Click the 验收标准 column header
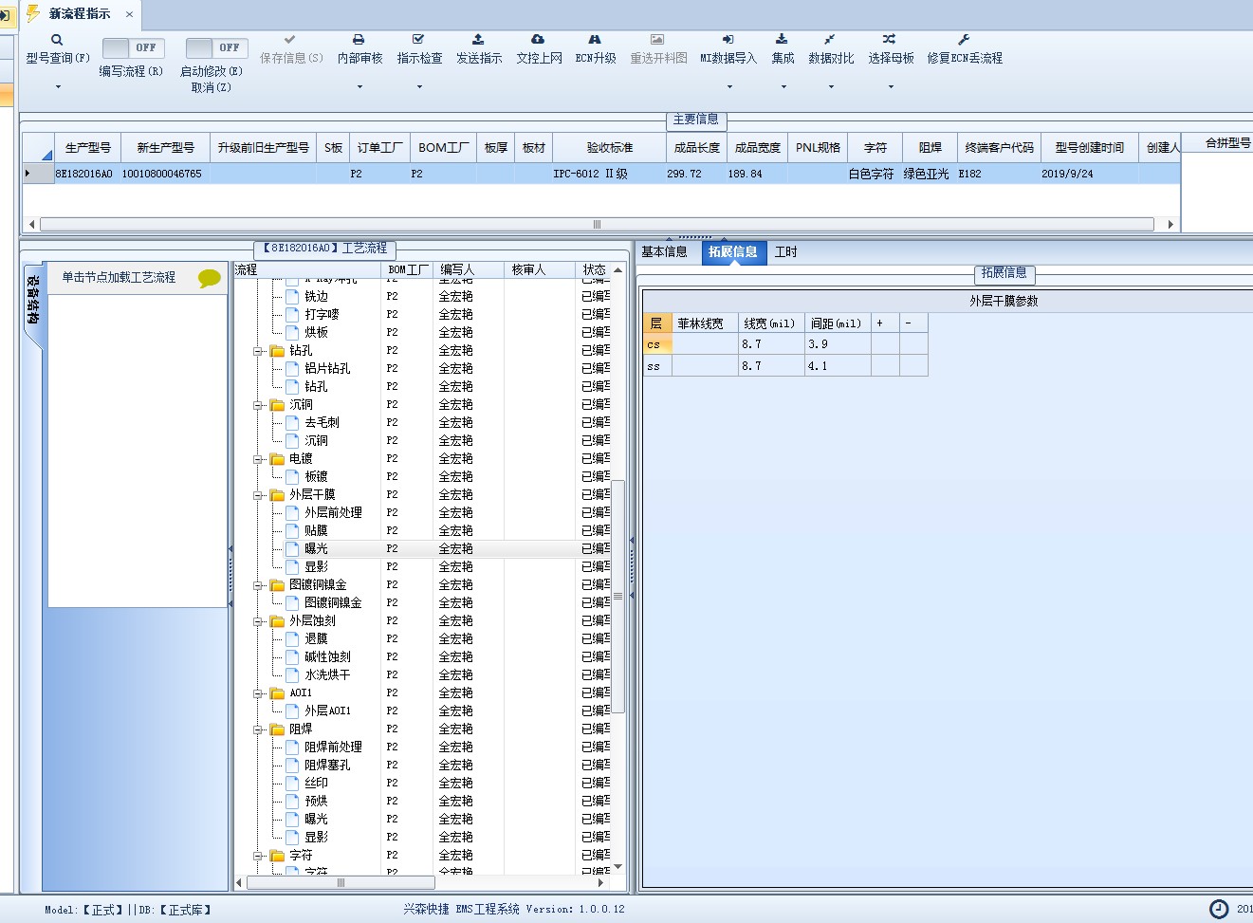Image resolution: width=1253 pixels, height=923 pixels. tap(609, 148)
